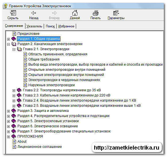This screenshot has width=167, height=157.
Task: Expand Глава 2.4. Воздушные линии node
Action: [x=14, y=101]
